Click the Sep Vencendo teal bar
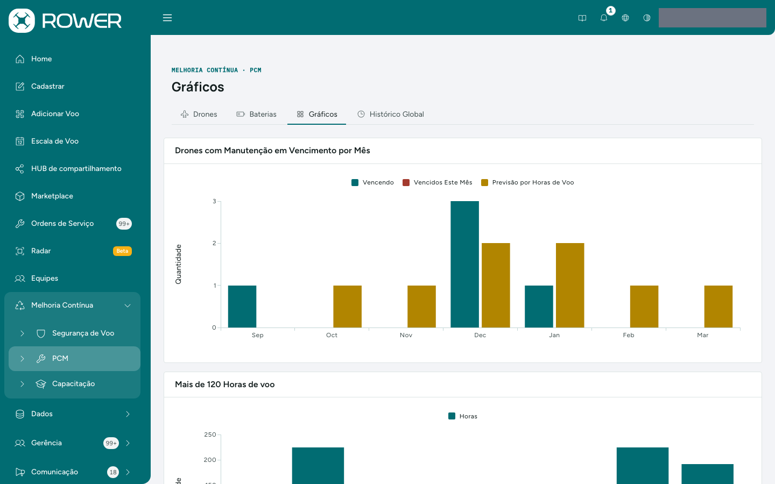The height and width of the screenshot is (484, 775). coord(242,307)
